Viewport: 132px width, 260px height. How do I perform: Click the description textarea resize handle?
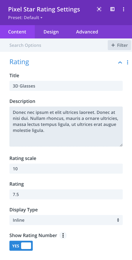click(x=121, y=145)
